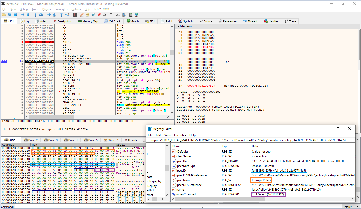The height and width of the screenshot is (209, 361).
Task: Open the Debug menu
Action: [x=24, y=9]
